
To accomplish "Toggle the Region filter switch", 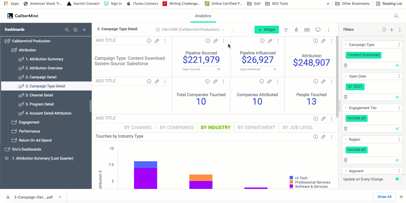I will coord(398,160).
